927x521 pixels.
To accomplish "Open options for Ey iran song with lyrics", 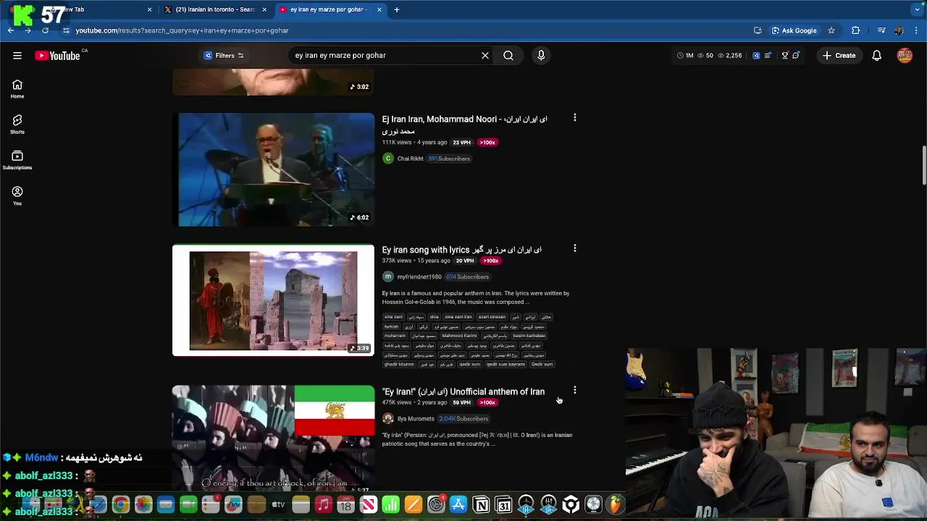I will point(575,248).
